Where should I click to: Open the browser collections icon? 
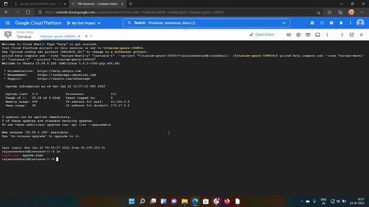click(340, 12)
